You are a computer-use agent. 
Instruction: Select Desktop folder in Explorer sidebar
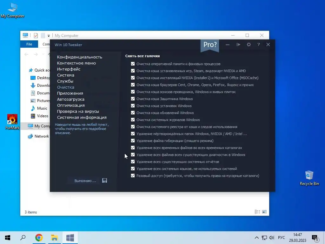[40, 78]
